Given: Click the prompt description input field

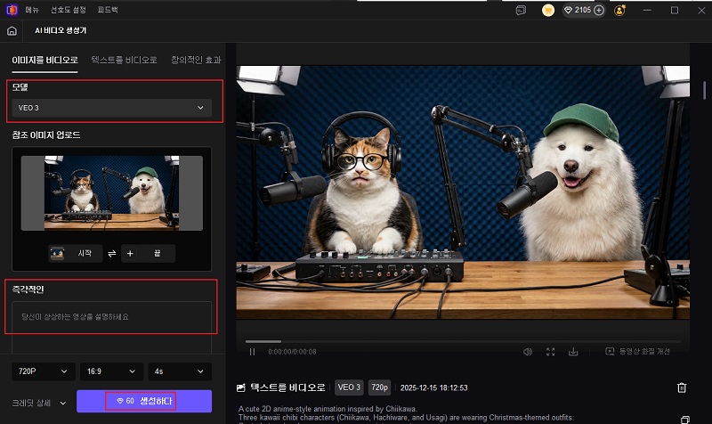Looking at the screenshot, I should click(112, 327).
